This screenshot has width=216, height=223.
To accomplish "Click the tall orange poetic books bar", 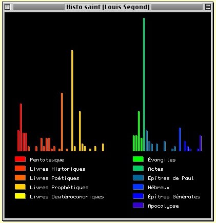I will [x=62, y=122].
